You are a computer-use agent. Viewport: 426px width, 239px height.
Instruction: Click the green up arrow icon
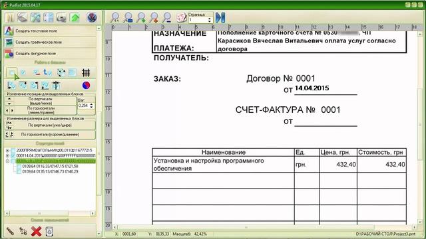tap(75, 18)
